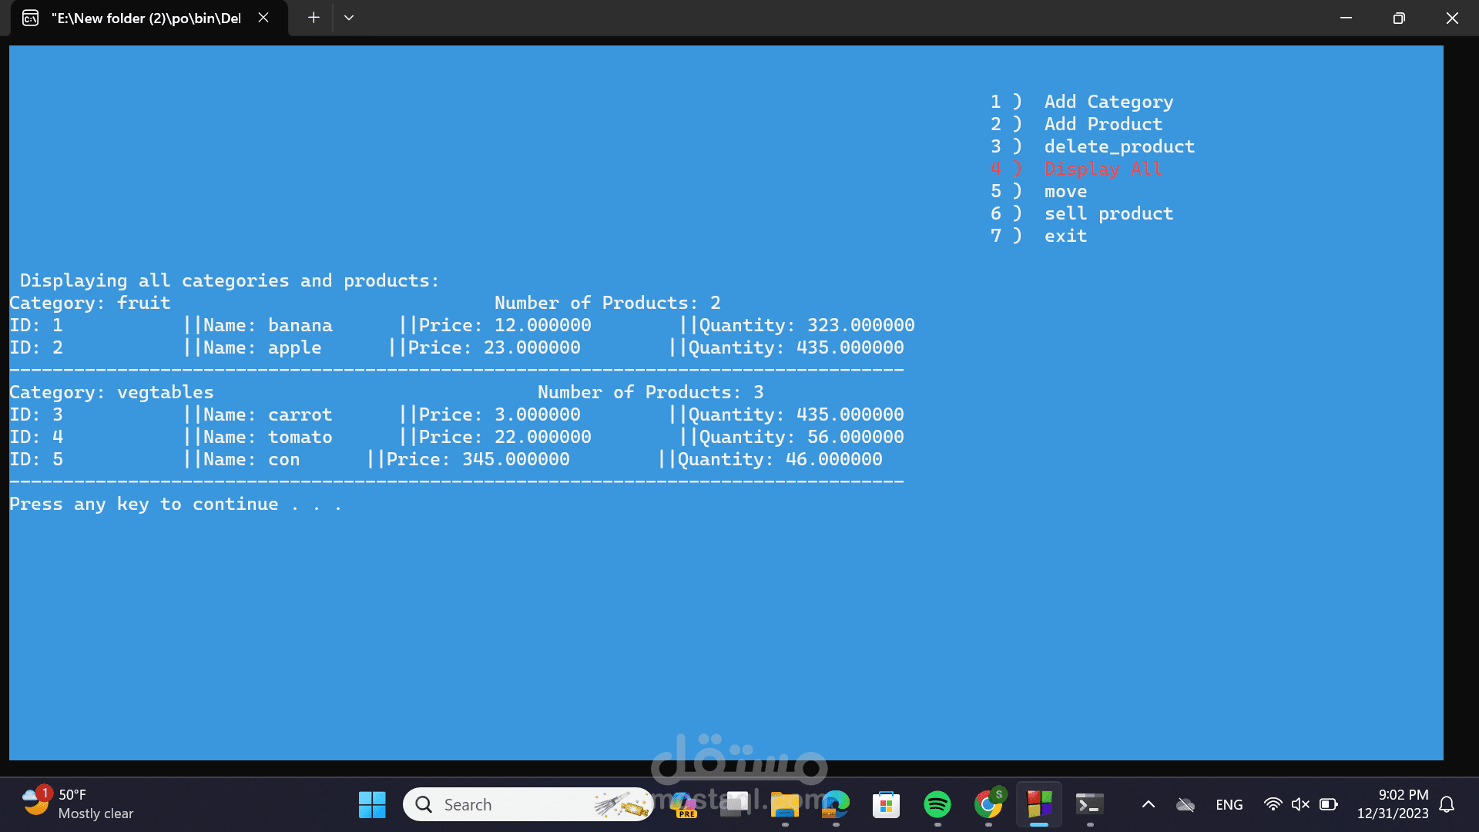Select the E:\New folder terminal tab

pos(146,18)
